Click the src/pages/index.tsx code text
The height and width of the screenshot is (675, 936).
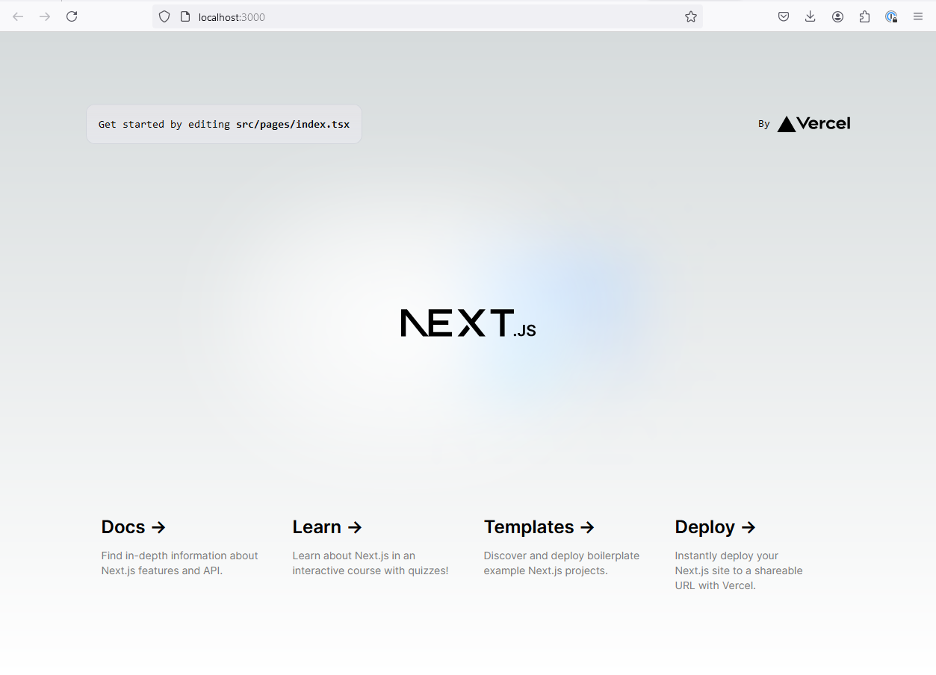point(293,124)
